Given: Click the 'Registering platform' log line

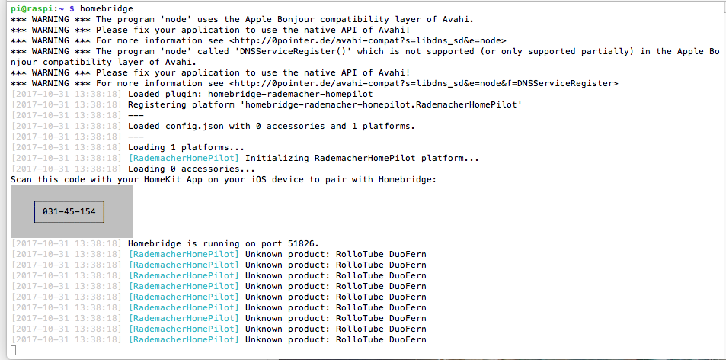Looking at the screenshot, I should (324, 104).
